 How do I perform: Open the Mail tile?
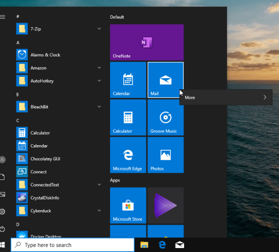click(165, 80)
